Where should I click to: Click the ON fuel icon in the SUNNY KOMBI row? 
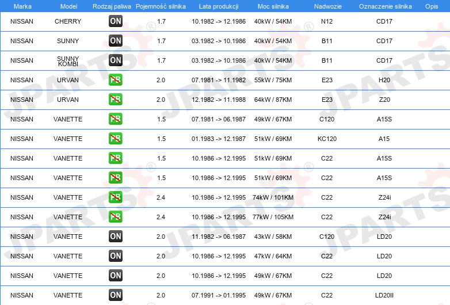115,60
